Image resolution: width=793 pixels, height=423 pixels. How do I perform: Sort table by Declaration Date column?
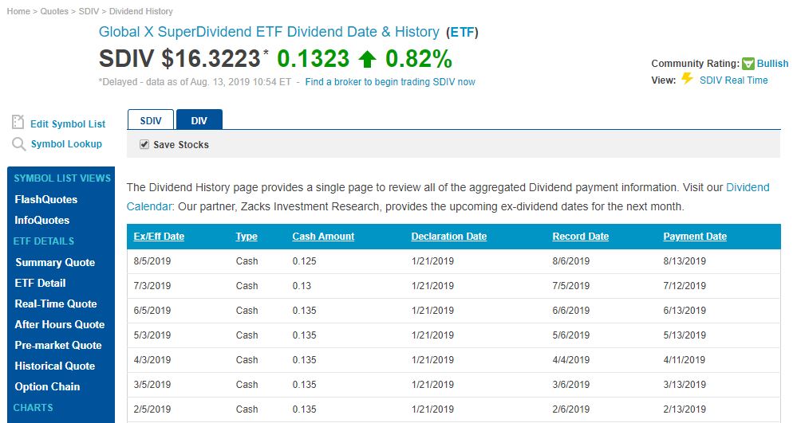point(449,237)
